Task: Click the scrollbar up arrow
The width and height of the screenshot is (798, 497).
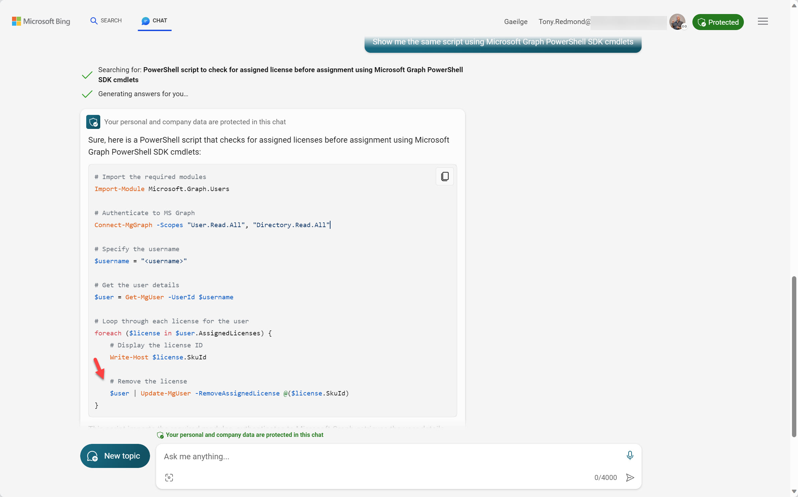Action: 794,5
